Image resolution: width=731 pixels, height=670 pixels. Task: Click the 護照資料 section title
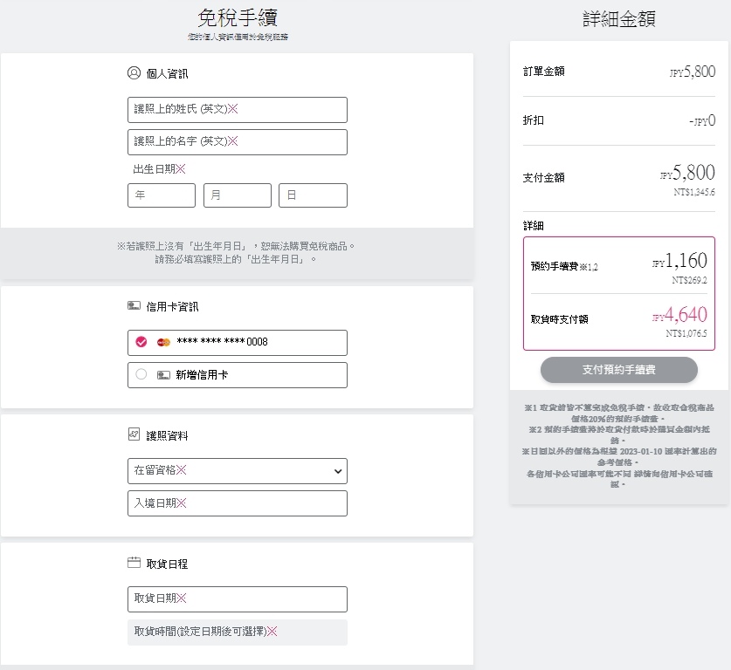pos(167,436)
